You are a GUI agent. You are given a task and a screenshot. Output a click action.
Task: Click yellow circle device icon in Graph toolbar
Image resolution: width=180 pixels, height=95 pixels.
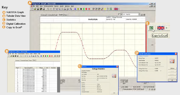[x=78, y=9]
